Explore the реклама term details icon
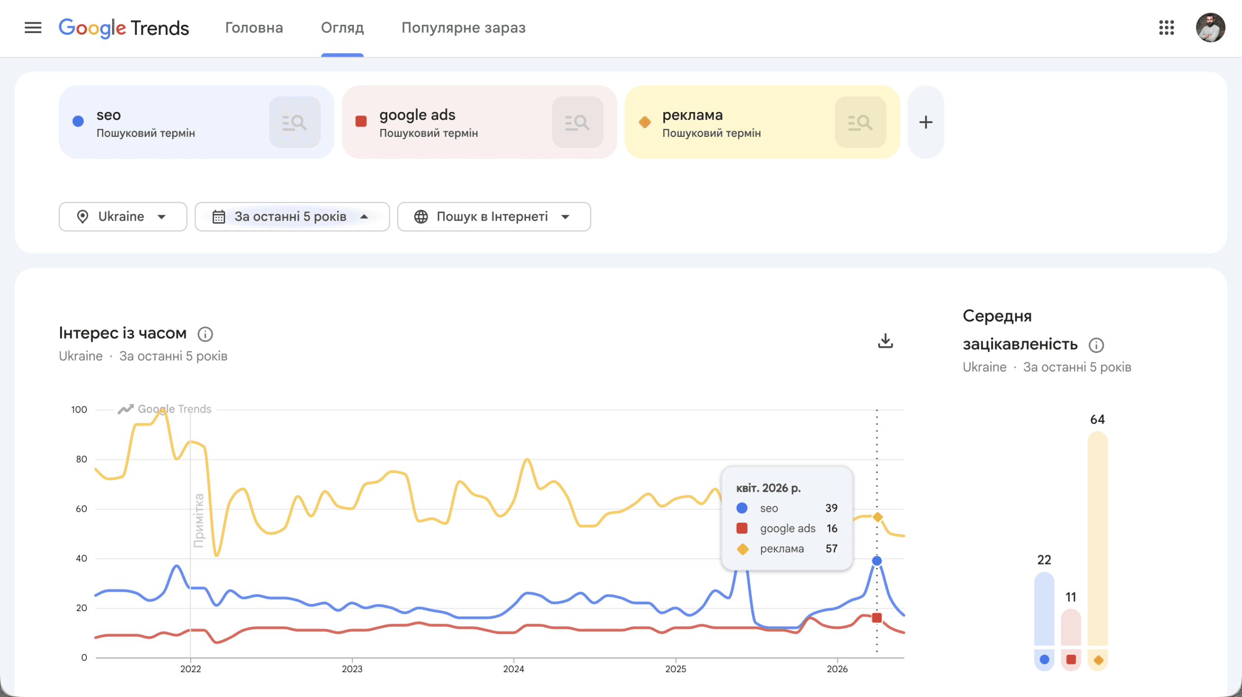Screen dimensions: 1242x697 [x=860, y=122]
